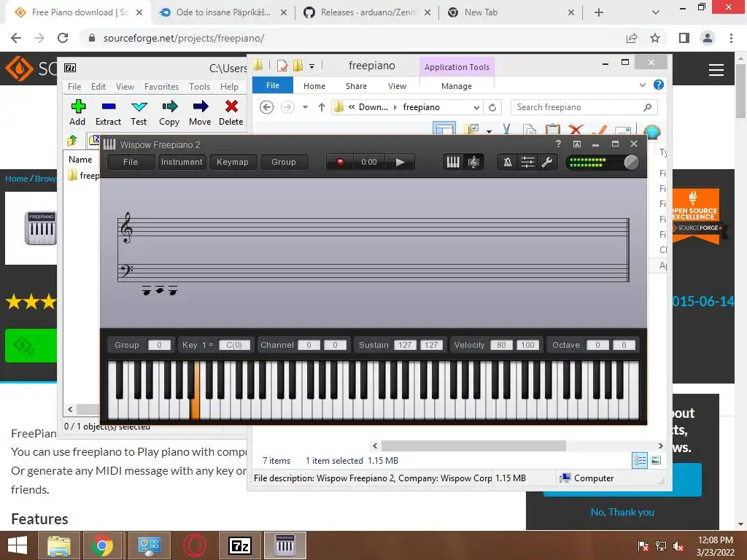Open 7-Zip Edit menu
This screenshot has width=747, height=560.
pos(98,87)
